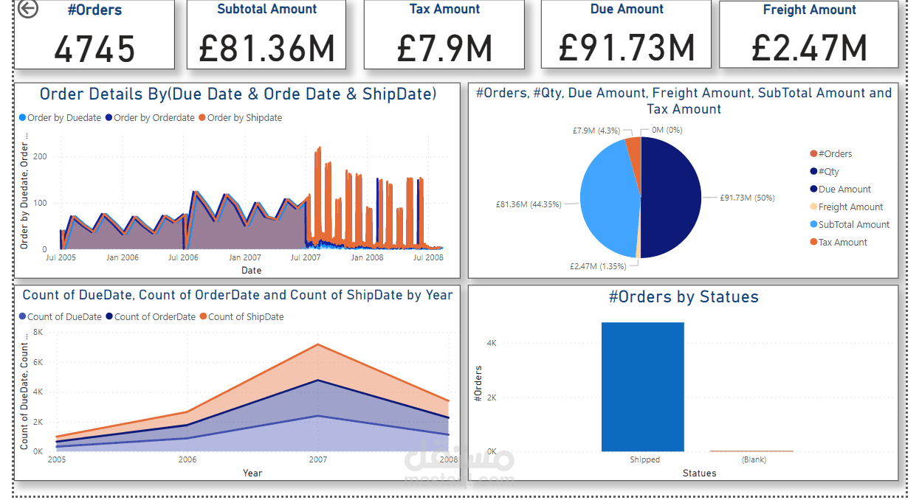Click the (Blank) status bar

[751, 451]
